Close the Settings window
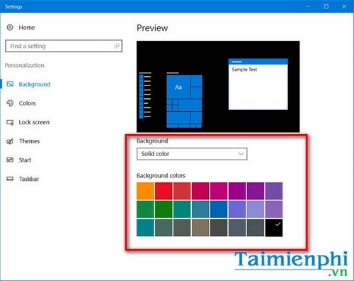354x281 pixels. pos(344,6)
